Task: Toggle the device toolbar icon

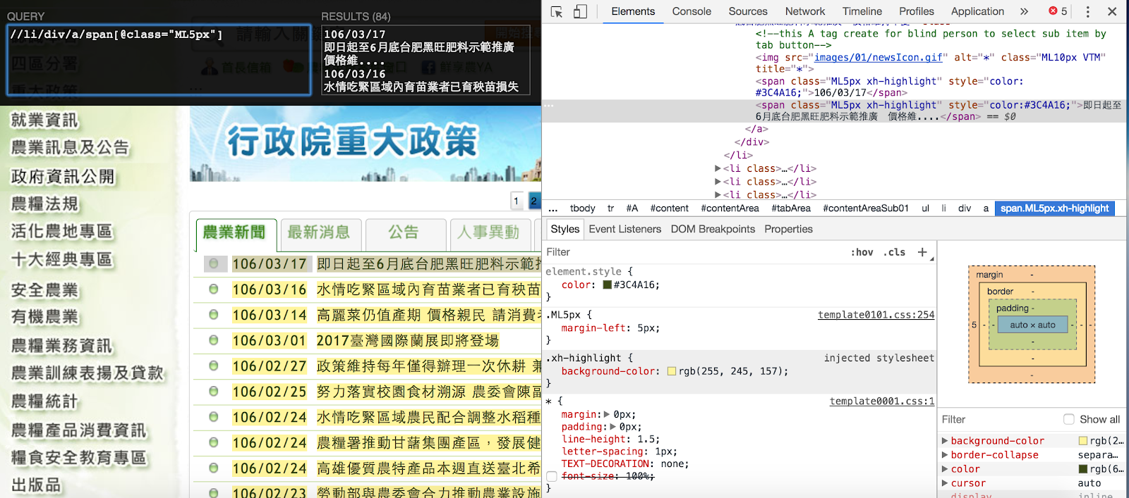Action: point(580,11)
